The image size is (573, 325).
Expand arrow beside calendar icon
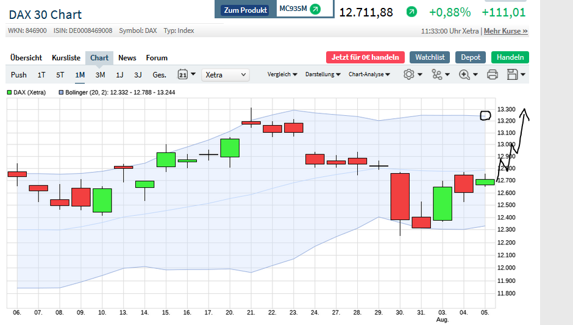pyautogui.click(x=193, y=74)
